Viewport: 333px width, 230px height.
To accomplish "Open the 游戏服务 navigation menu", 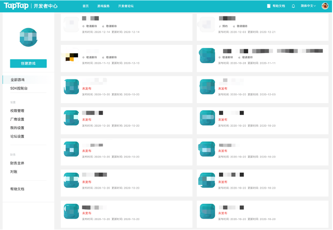I will (104, 6).
